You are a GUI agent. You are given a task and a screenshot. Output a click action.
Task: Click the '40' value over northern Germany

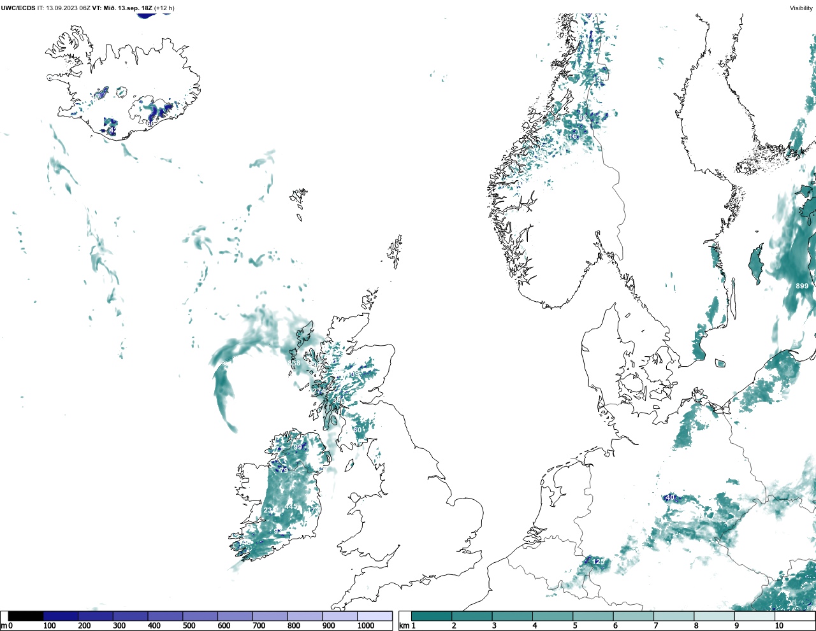(669, 497)
